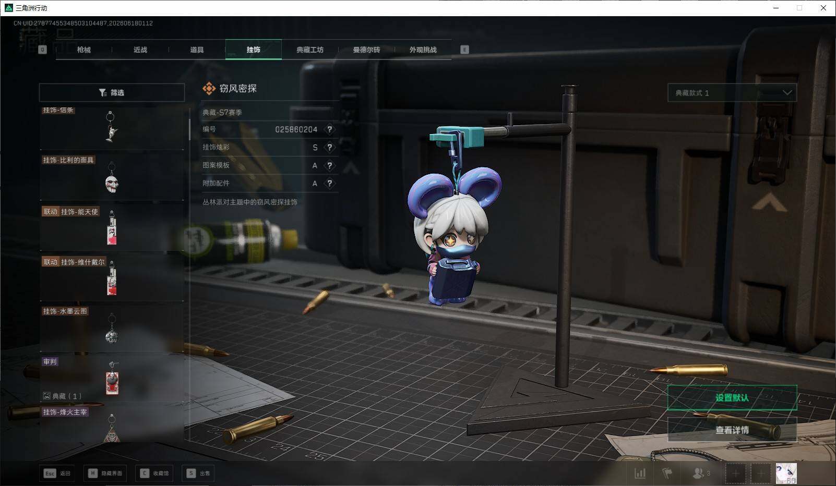Click the help icon beside 附加配件
Viewport: 836px width, 486px height.
[329, 183]
